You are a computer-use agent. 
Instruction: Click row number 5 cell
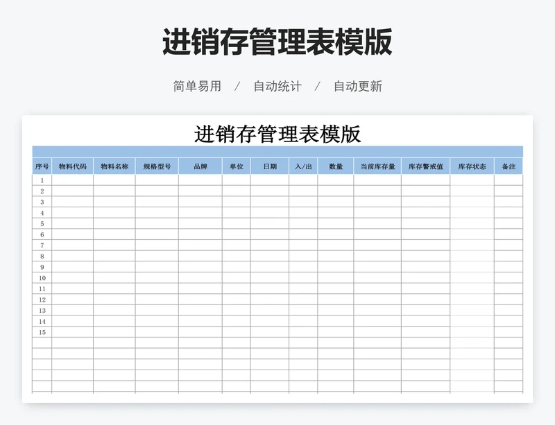point(42,224)
